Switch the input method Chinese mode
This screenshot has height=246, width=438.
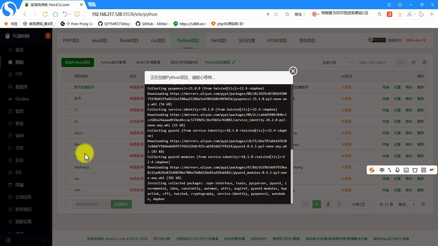coord(382,170)
